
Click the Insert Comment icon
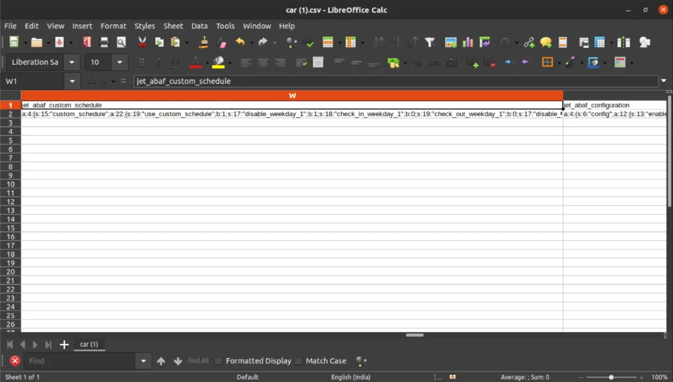[545, 42]
